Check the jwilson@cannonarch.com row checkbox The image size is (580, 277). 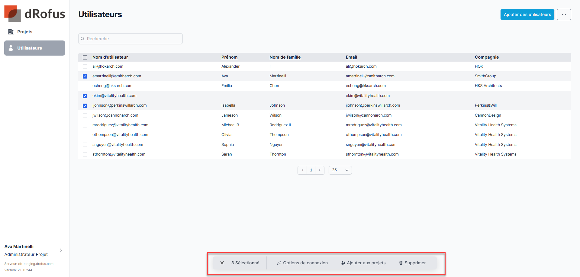coord(85,115)
